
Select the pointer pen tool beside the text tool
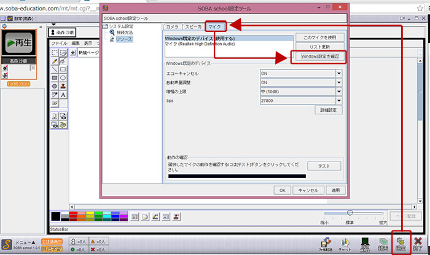(55, 95)
